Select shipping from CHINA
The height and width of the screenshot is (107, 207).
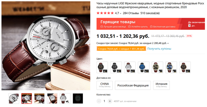(x=105, y=85)
